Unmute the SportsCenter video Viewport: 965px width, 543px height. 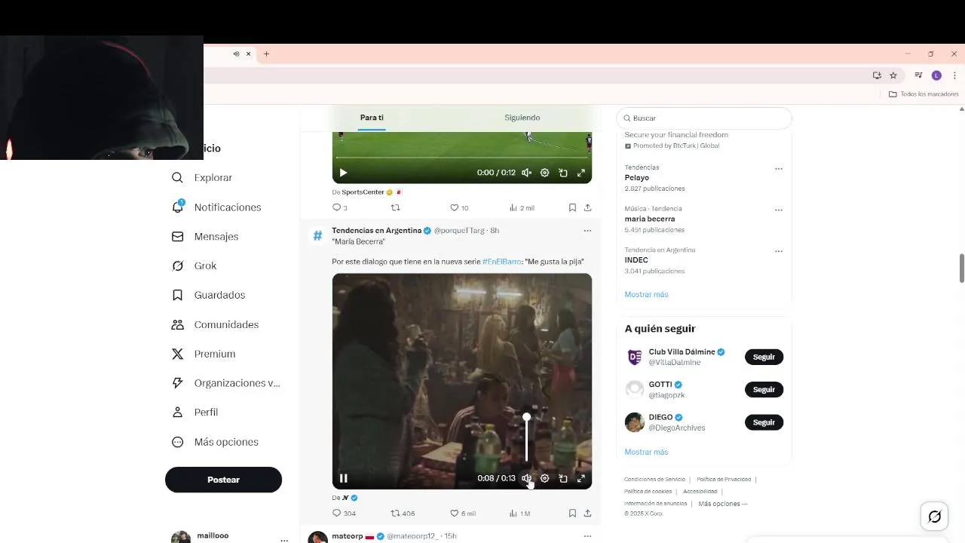coord(526,173)
